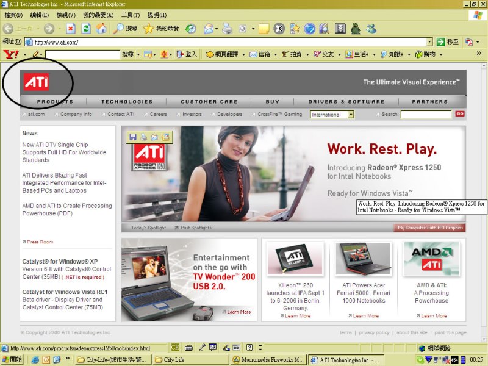Open the language bar help question icon
The image size is (488, 366).
[x=249, y=347]
